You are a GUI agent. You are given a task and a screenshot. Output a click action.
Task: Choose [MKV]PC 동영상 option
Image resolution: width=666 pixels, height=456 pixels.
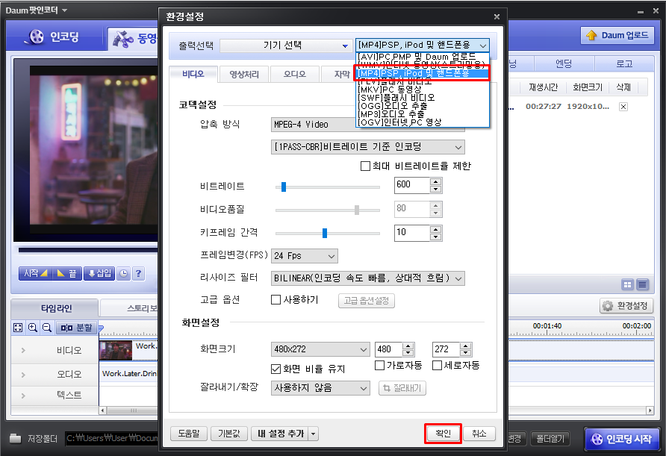422,90
